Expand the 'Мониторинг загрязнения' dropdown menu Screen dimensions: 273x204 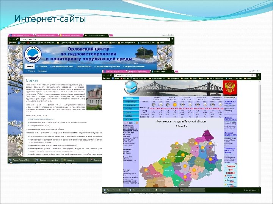tap(107, 66)
